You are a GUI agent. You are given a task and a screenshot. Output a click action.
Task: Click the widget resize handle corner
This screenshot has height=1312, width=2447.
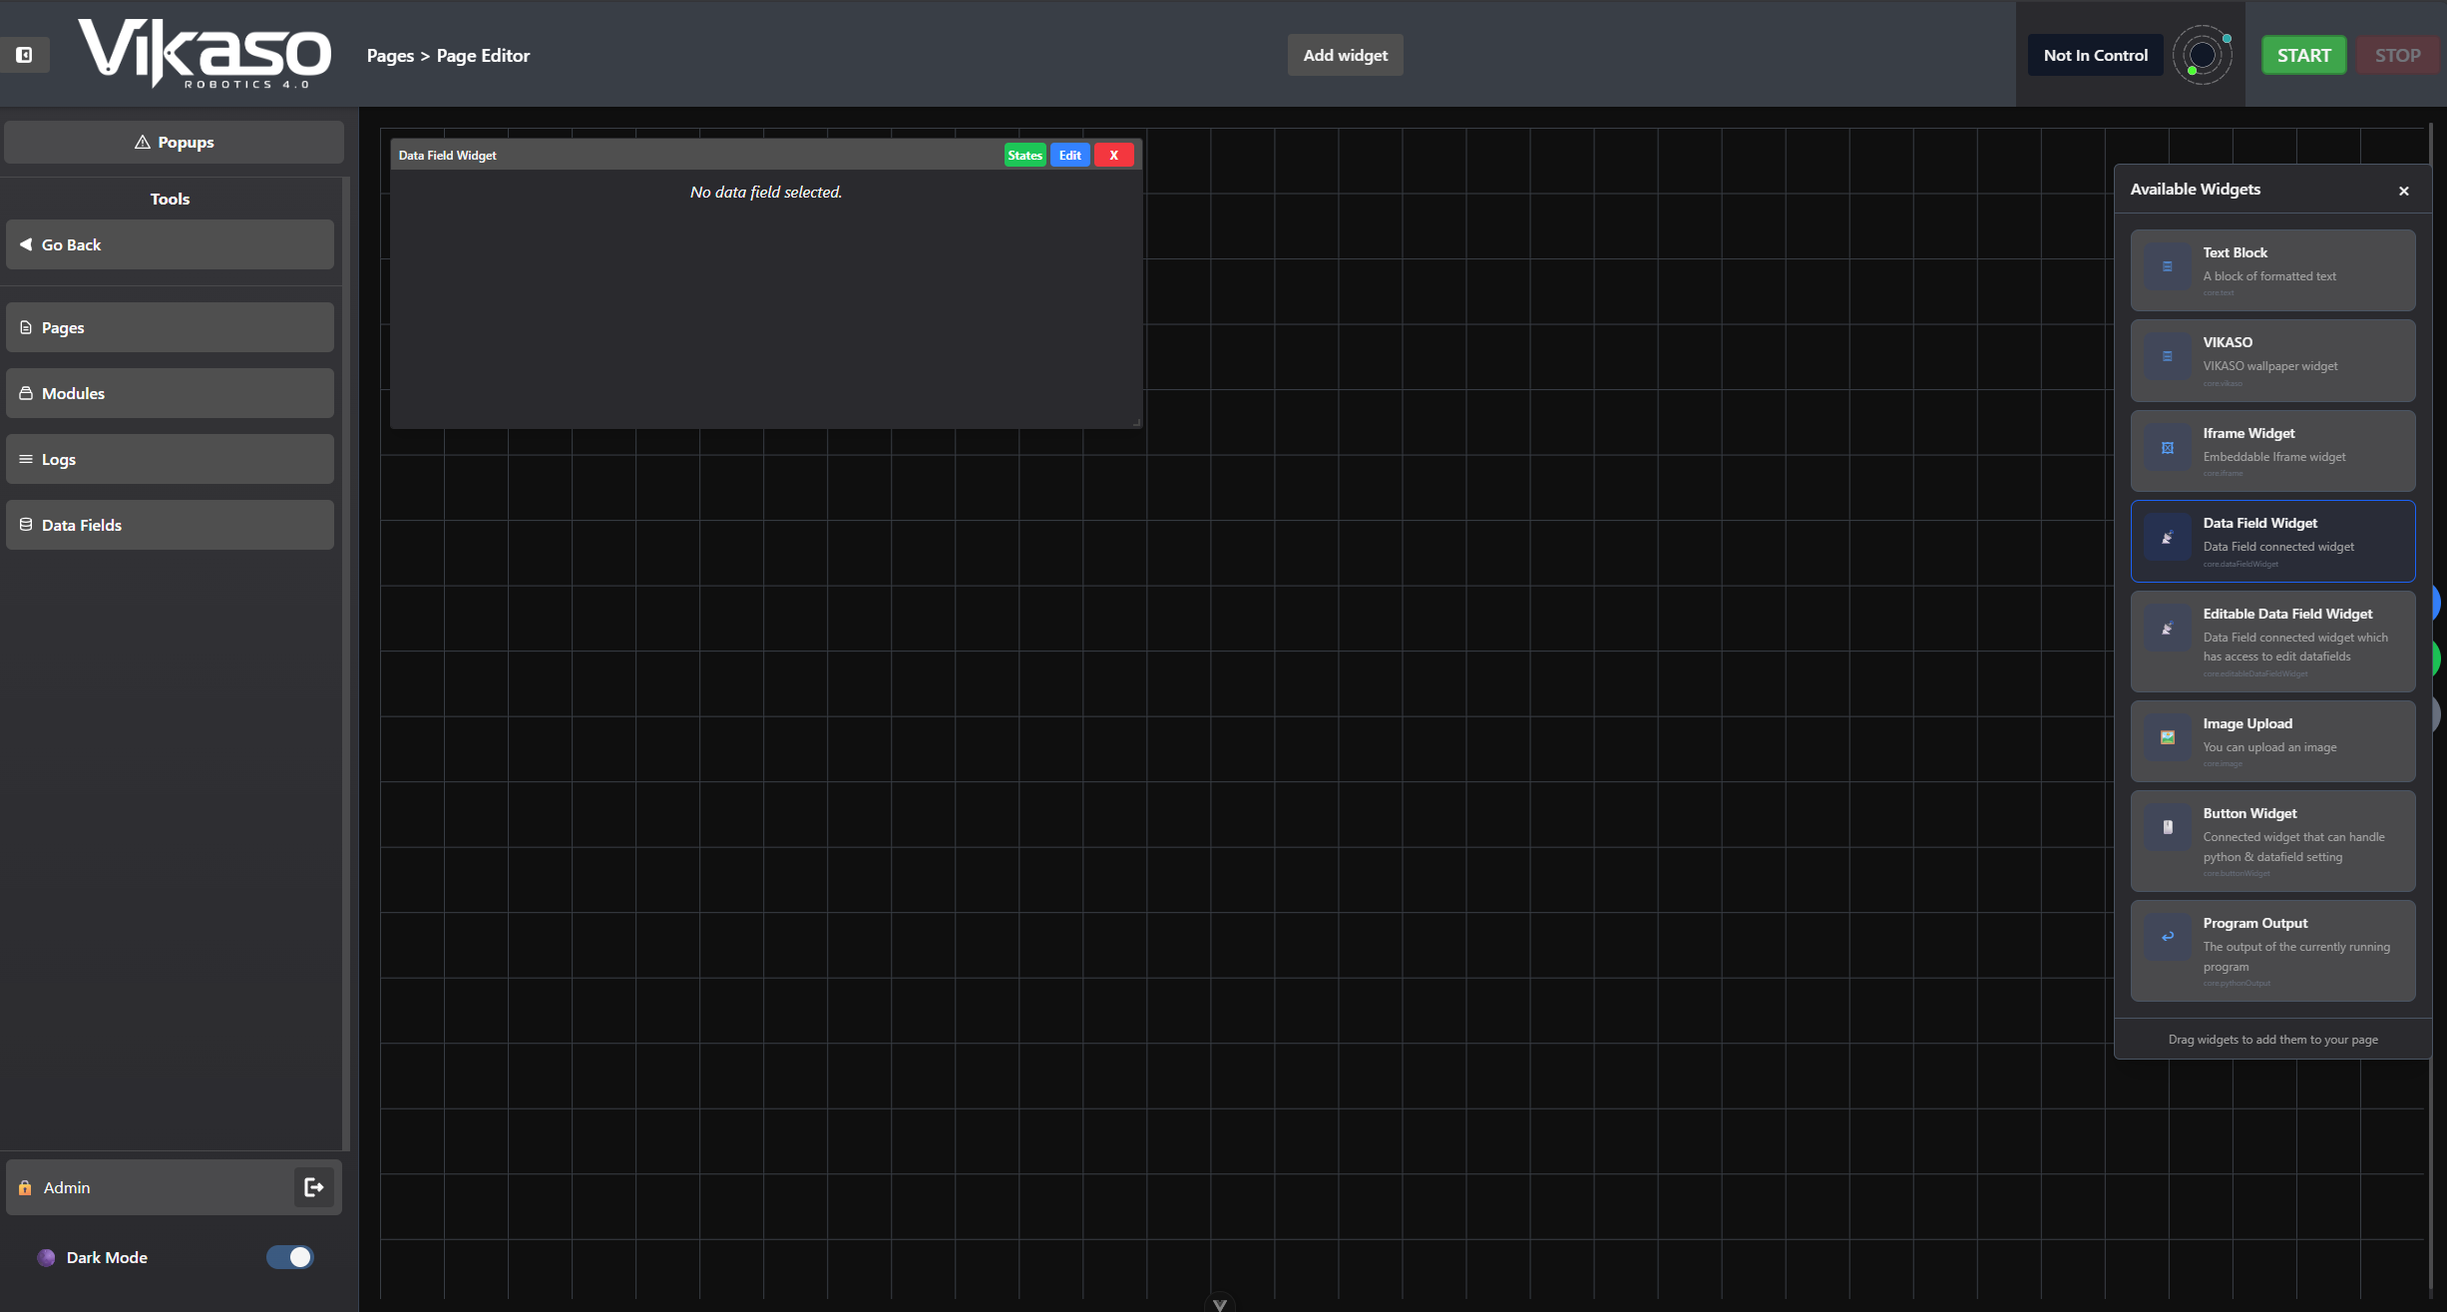click(x=1136, y=423)
